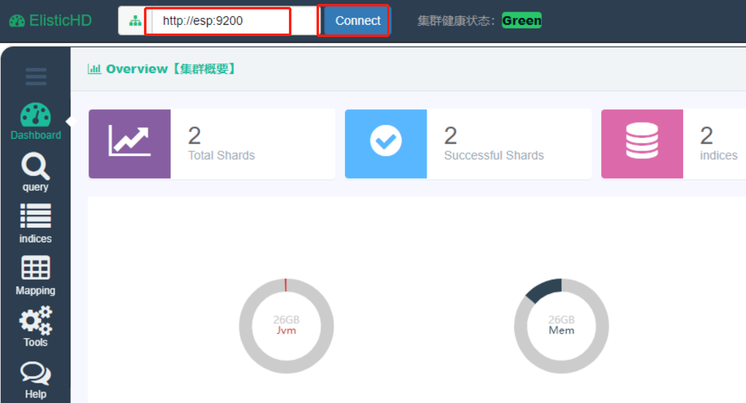Select the Overview heading bar chart icon
The image size is (746, 403).
pos(94,69)
